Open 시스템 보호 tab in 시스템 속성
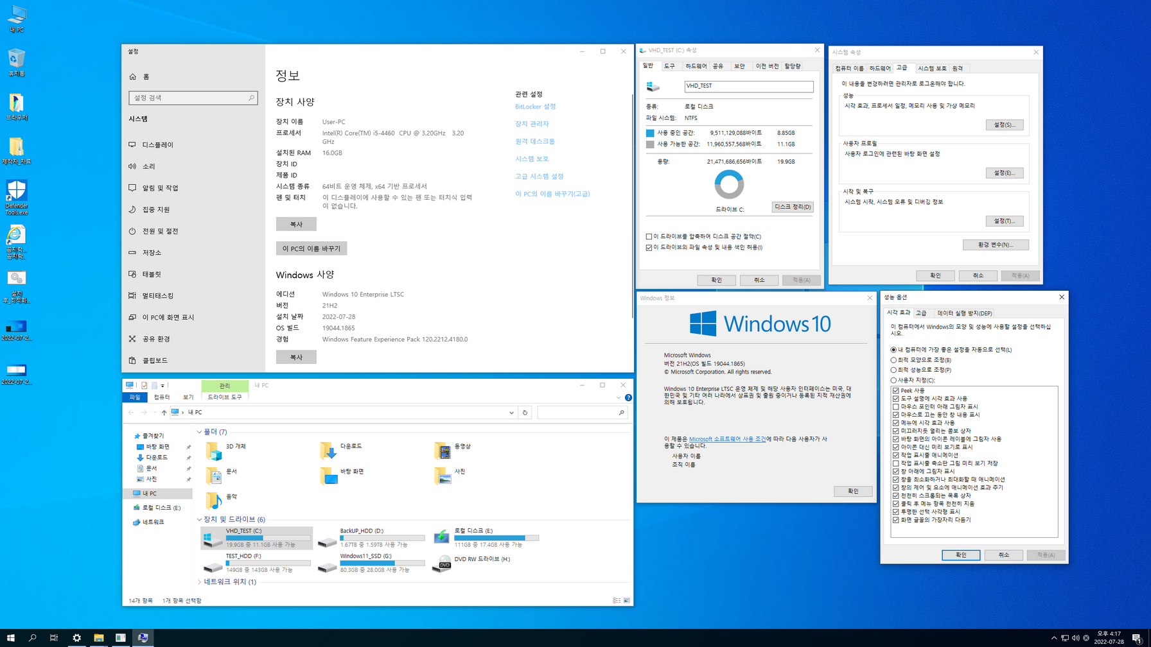1151x647 pixels. (932, 69)
